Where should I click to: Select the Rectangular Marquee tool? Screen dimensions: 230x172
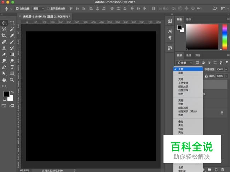point(12,23)
